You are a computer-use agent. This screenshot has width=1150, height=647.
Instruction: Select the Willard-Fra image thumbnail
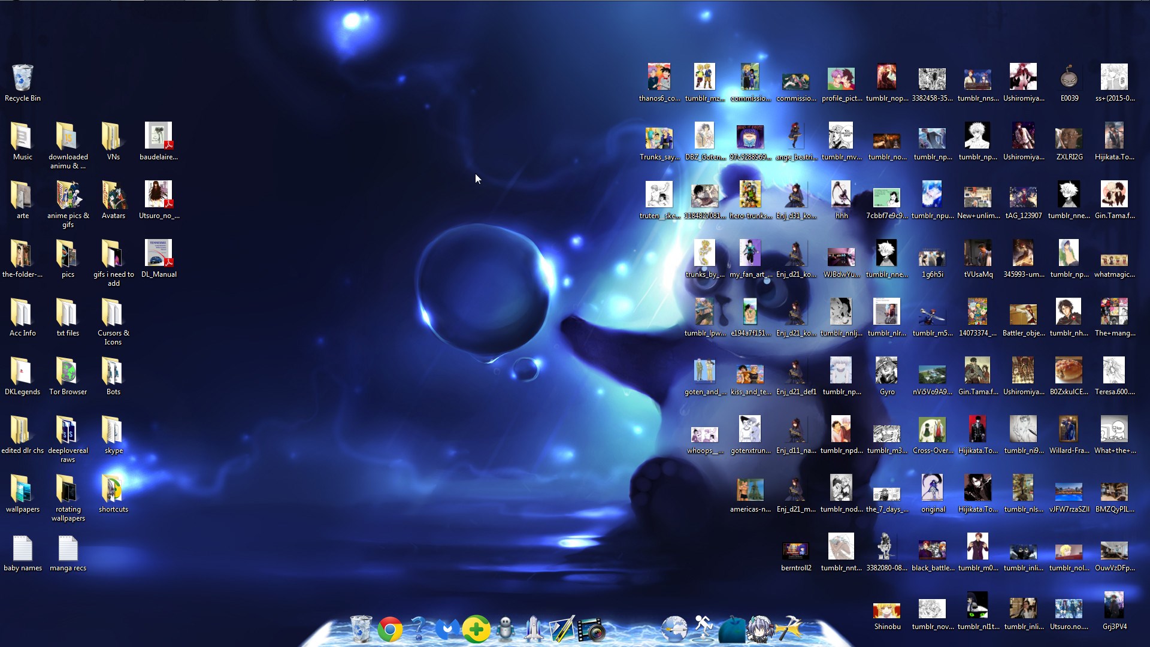(1069, 435)
